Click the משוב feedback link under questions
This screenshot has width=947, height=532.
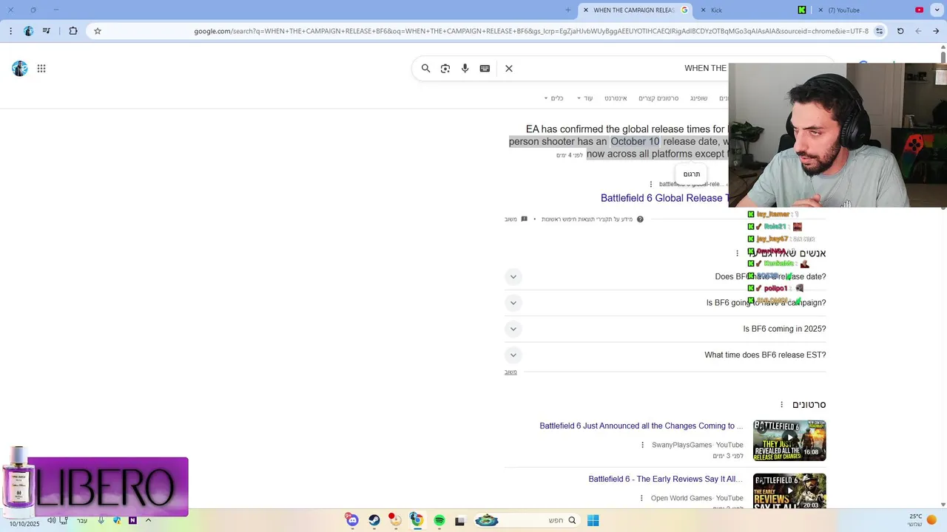coord(510,372)
